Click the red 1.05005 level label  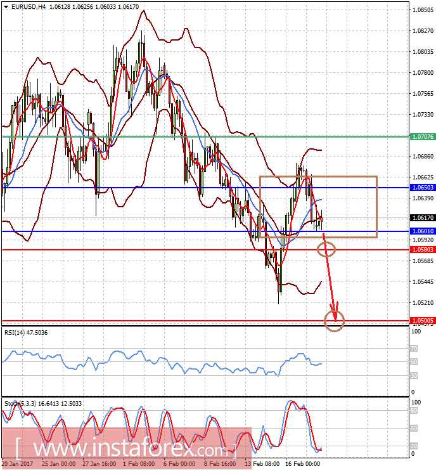[422, 321]
